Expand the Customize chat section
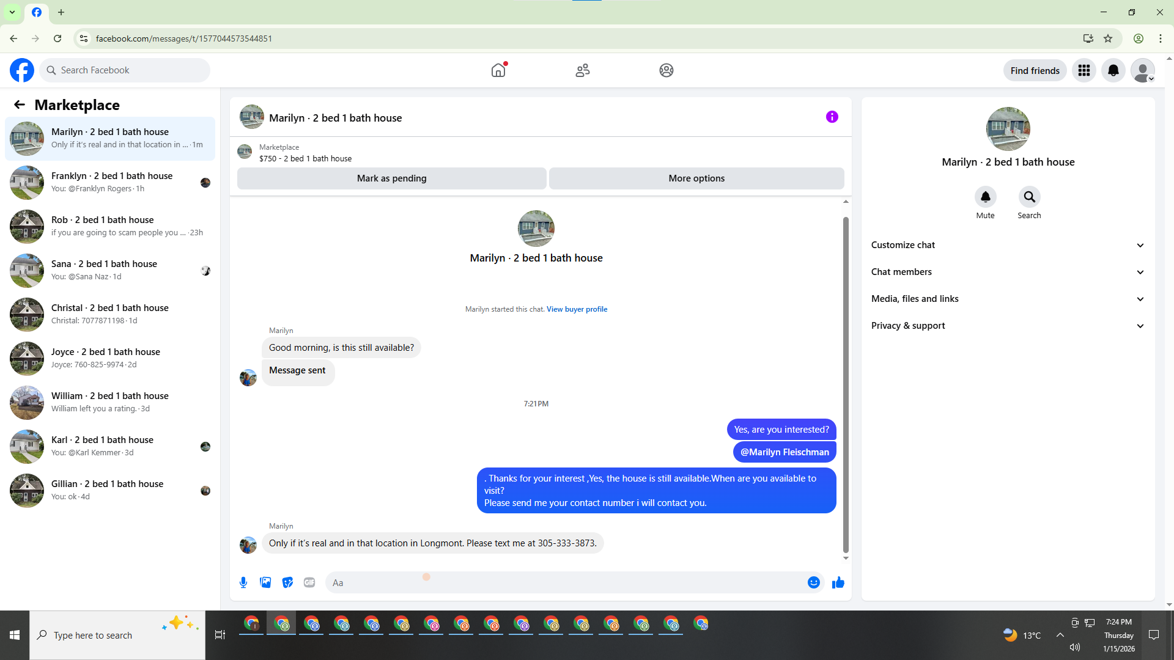Viewport: 1174px width, 660px height. tap(1008, 245)
